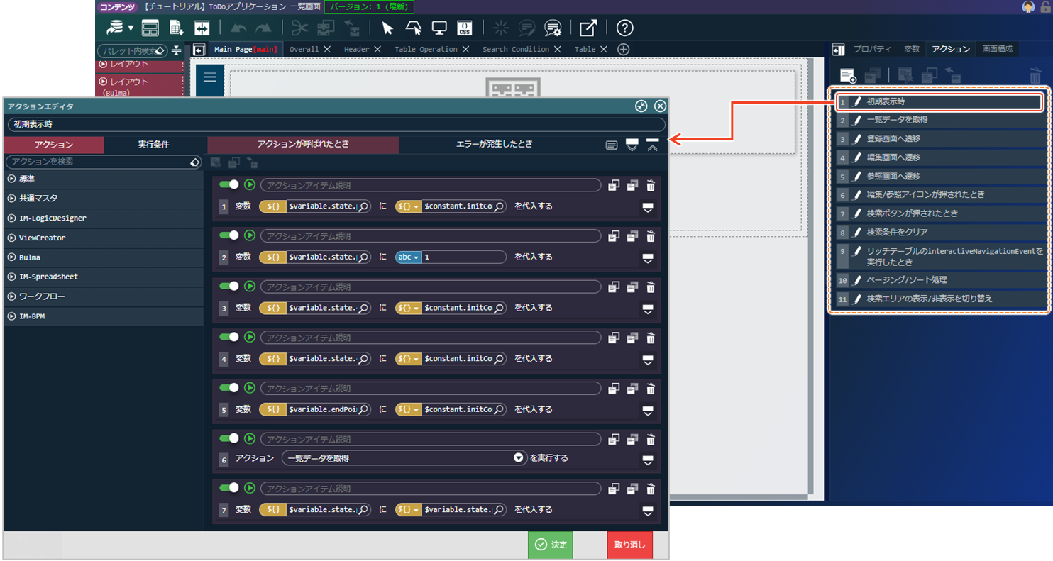Screen dimensions: 1053x561
Task: Click magnifier on item 5 variable field
Action: point(363,409)
